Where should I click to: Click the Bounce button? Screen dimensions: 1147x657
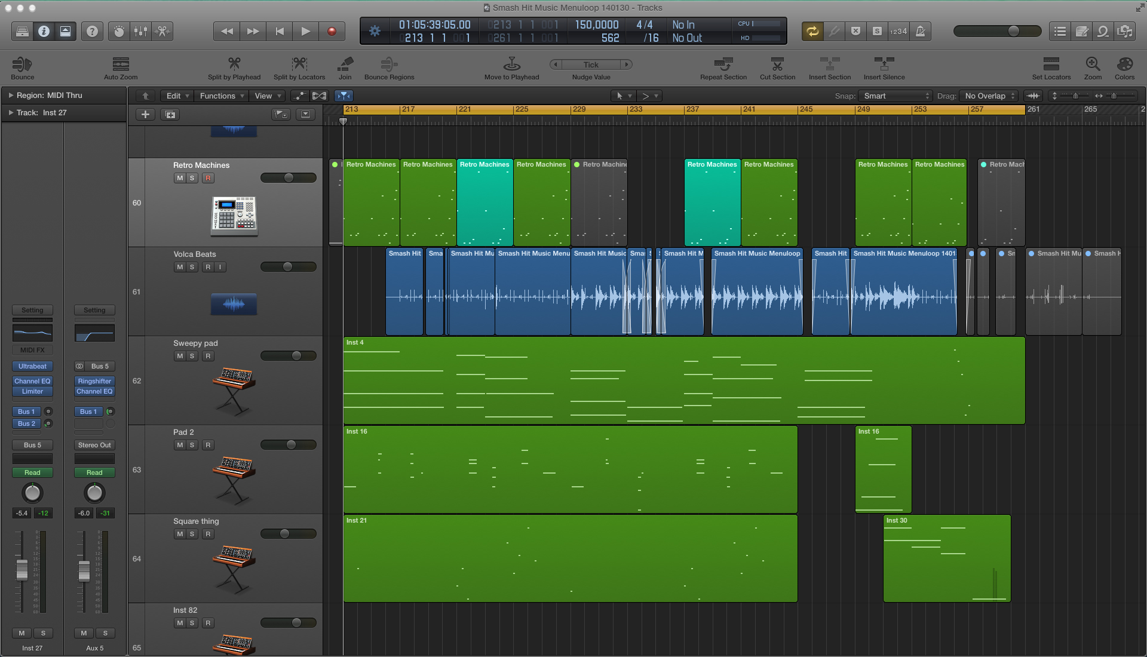22,67
